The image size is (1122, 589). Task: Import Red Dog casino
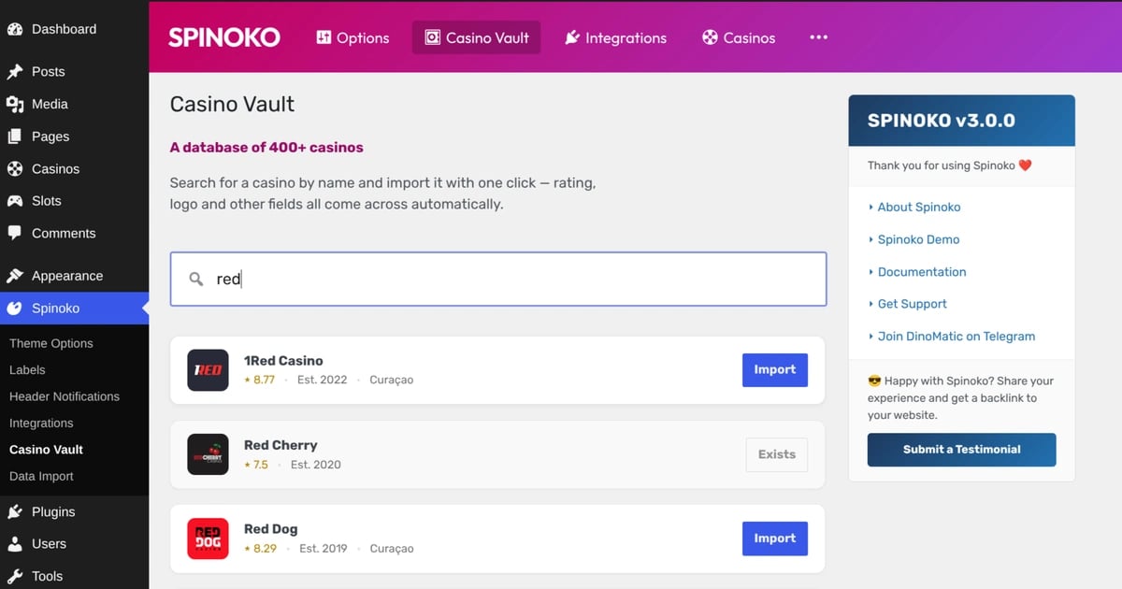[x=775, y=539]
